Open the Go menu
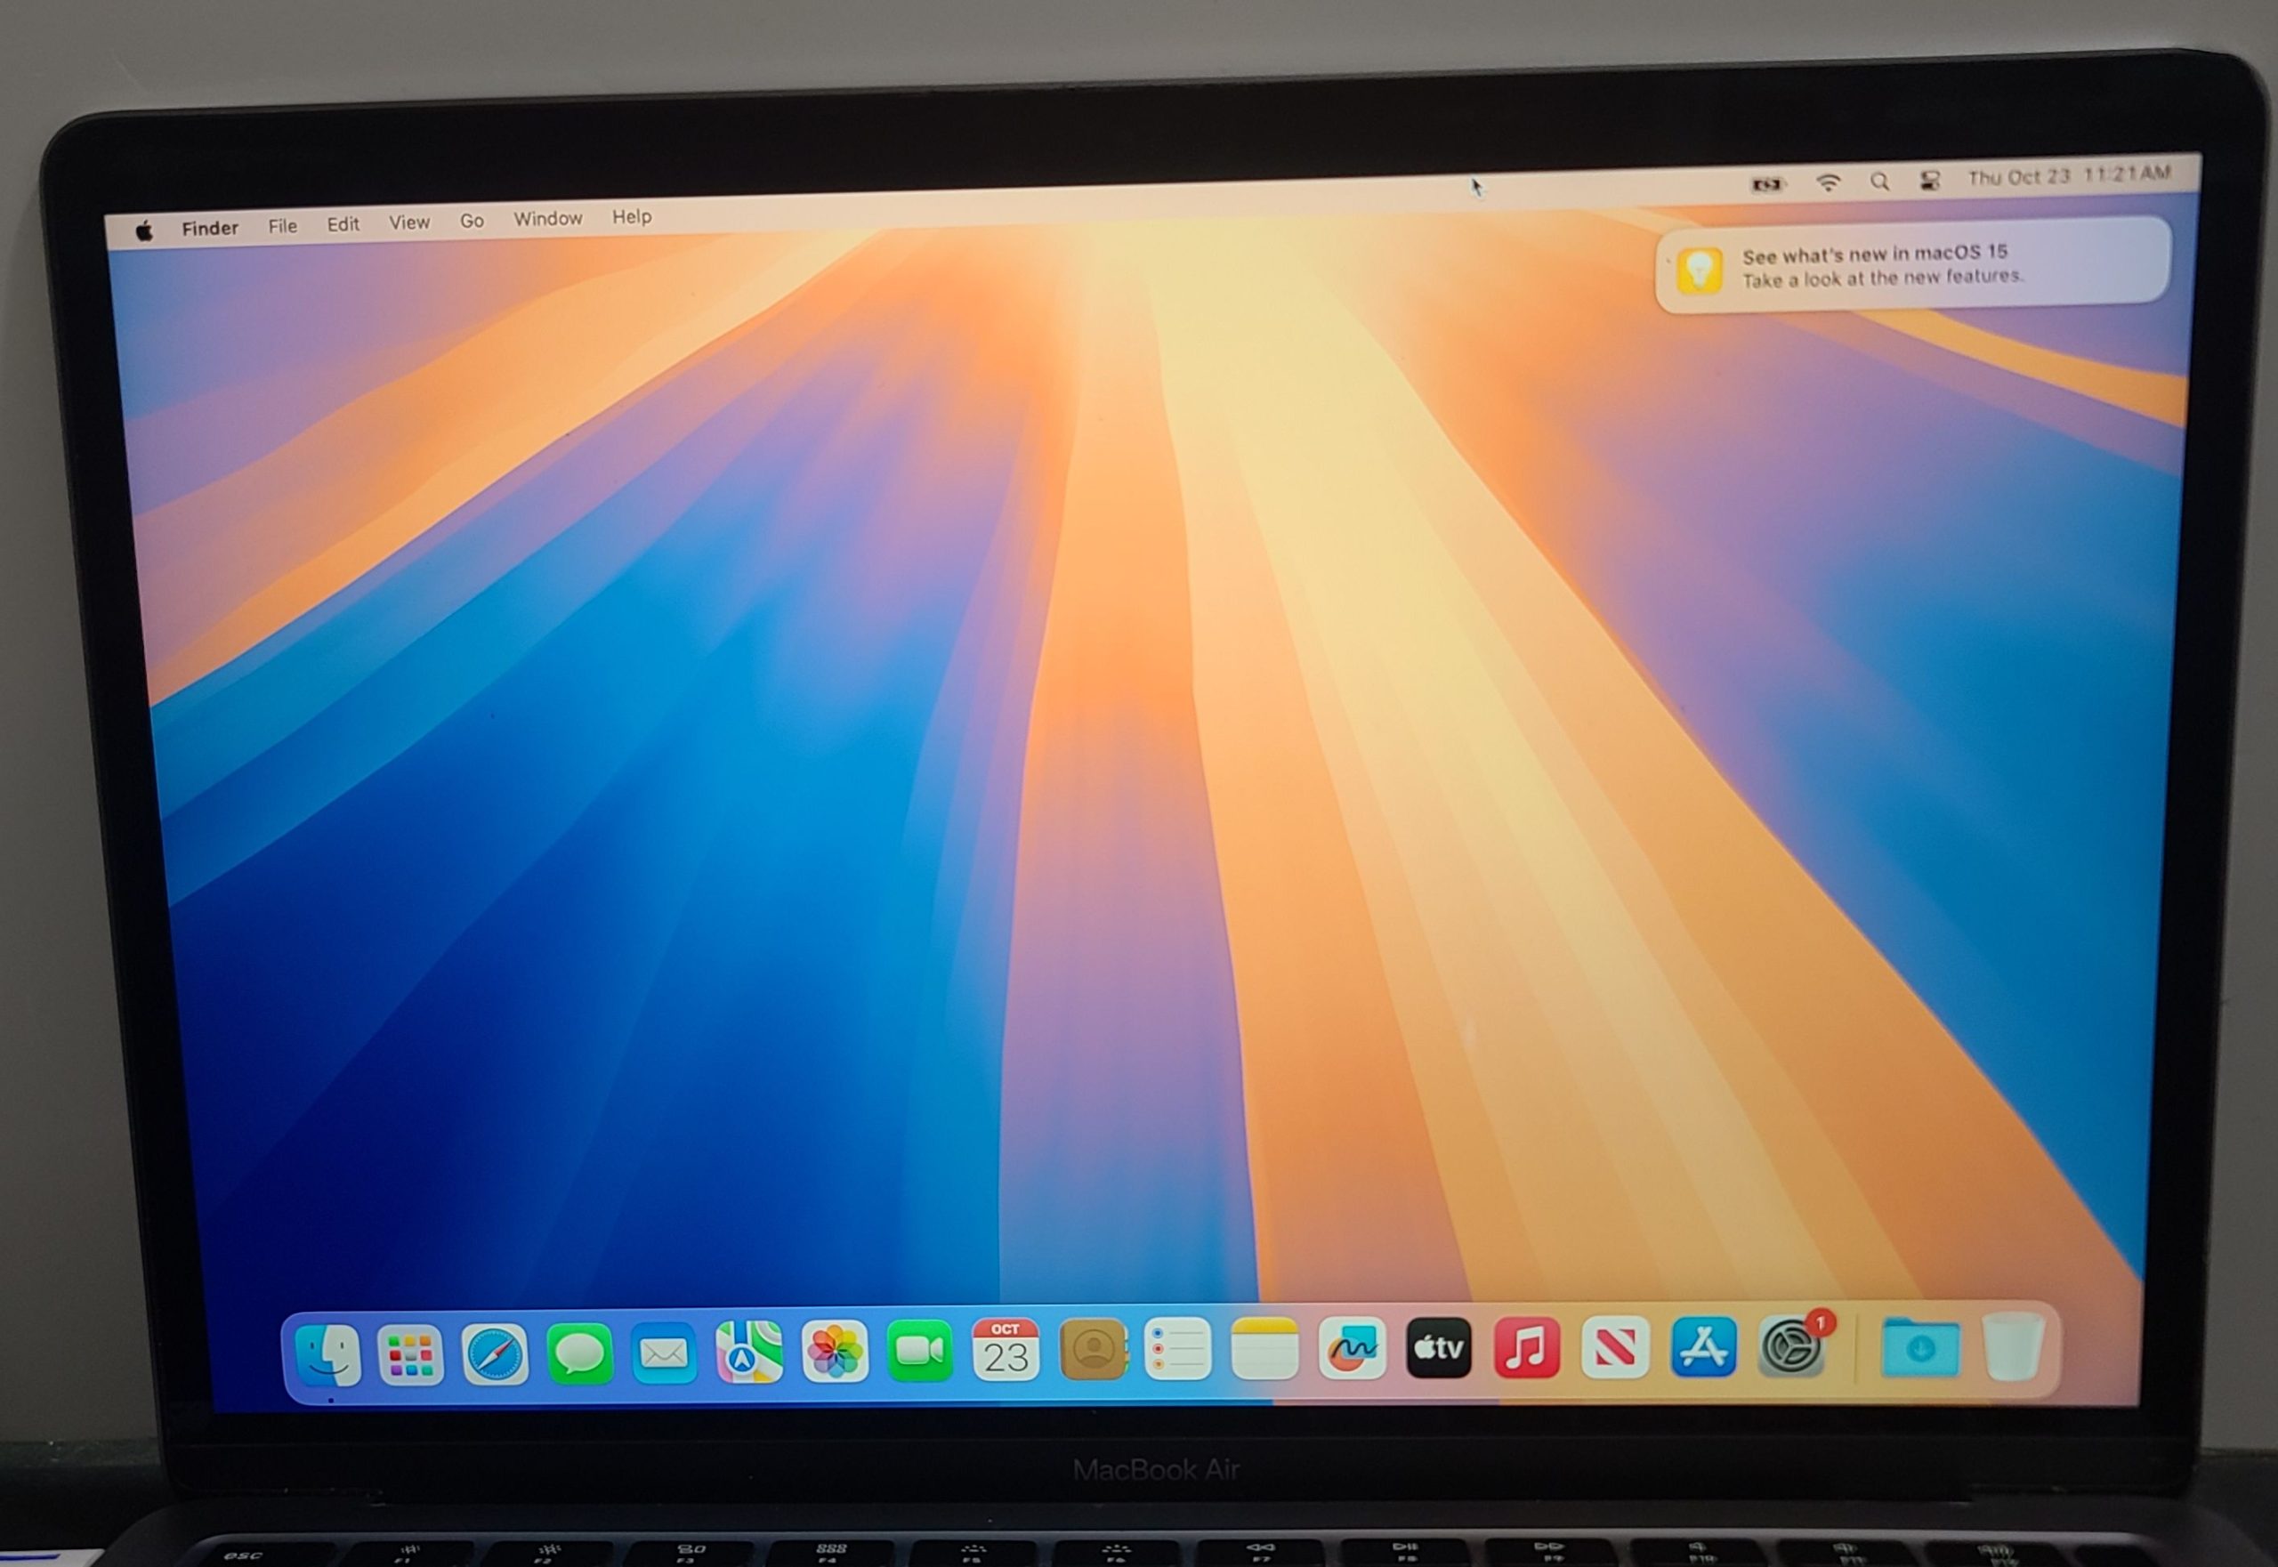This screenshot has width=2278, height=1567. pyautogui.click(x=472, y=221)
